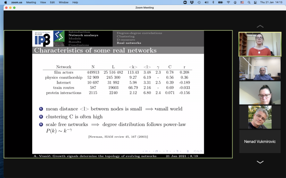Click footer title Growth signals determine the topology
This screenshot has width=286, height=178.
click(x=104, y=156)
